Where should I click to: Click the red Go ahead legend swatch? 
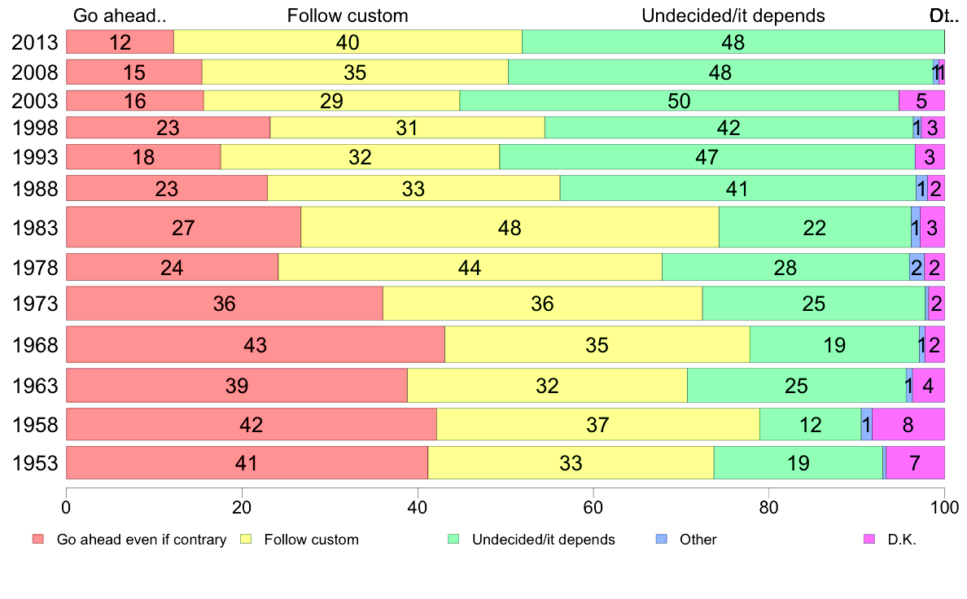(x=38, y=539)
